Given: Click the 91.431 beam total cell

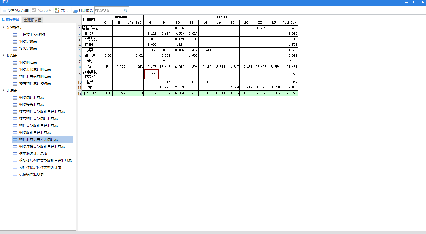Looking at the screenshot, I should point(289,67).
